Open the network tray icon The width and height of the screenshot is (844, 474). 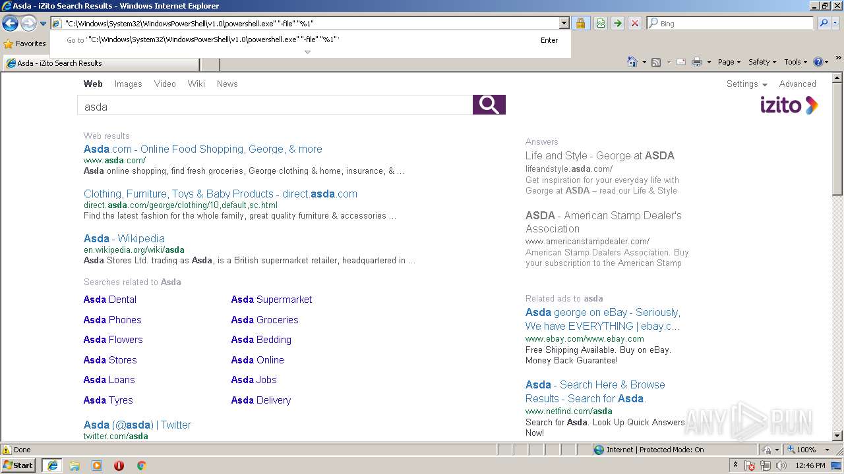(x=766, y=465)
